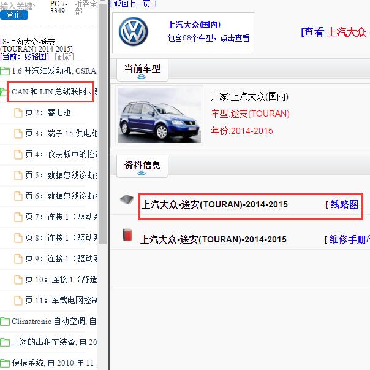The height and width of the screenshot is (370, 370).
Task: Click the blue Touran car thumbnail
Action: click(x=159, y=115)
